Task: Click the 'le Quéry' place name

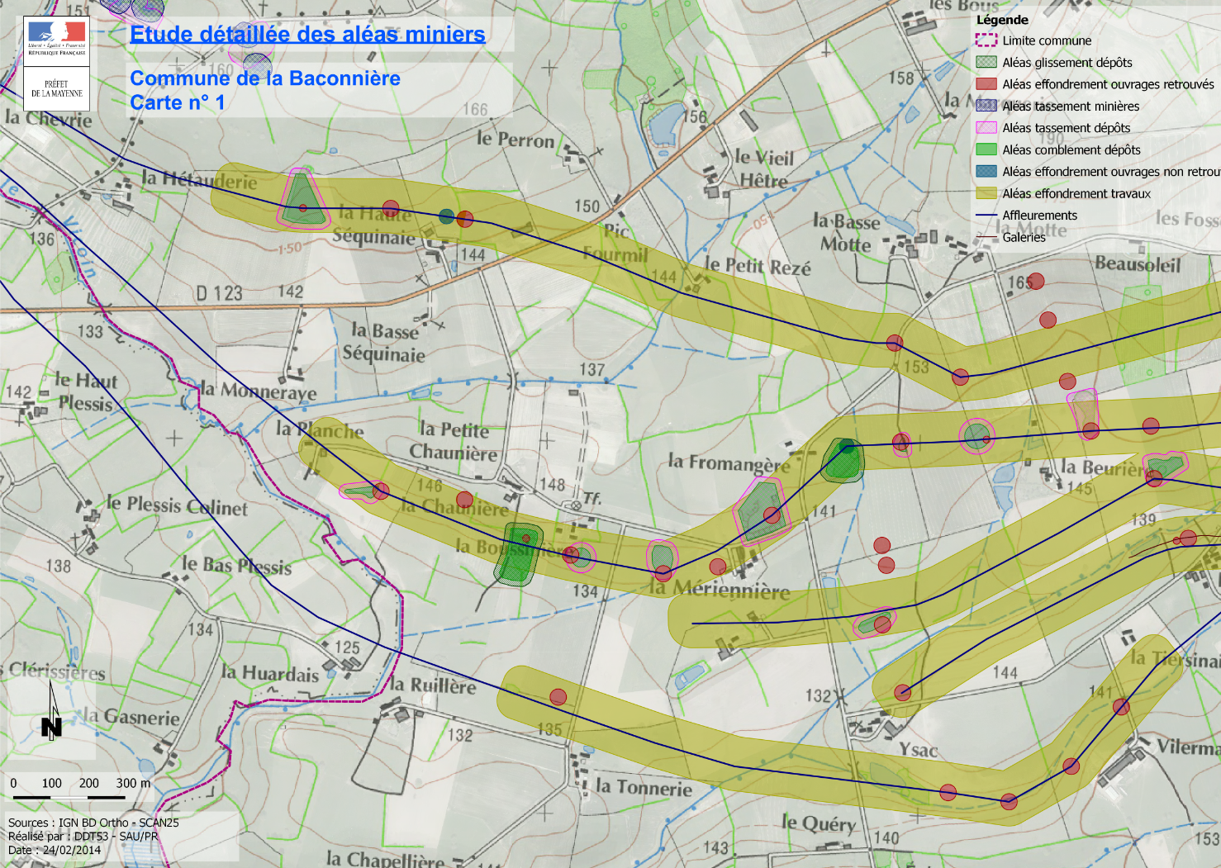Action: pyautogui.click(x=819, y=823)
